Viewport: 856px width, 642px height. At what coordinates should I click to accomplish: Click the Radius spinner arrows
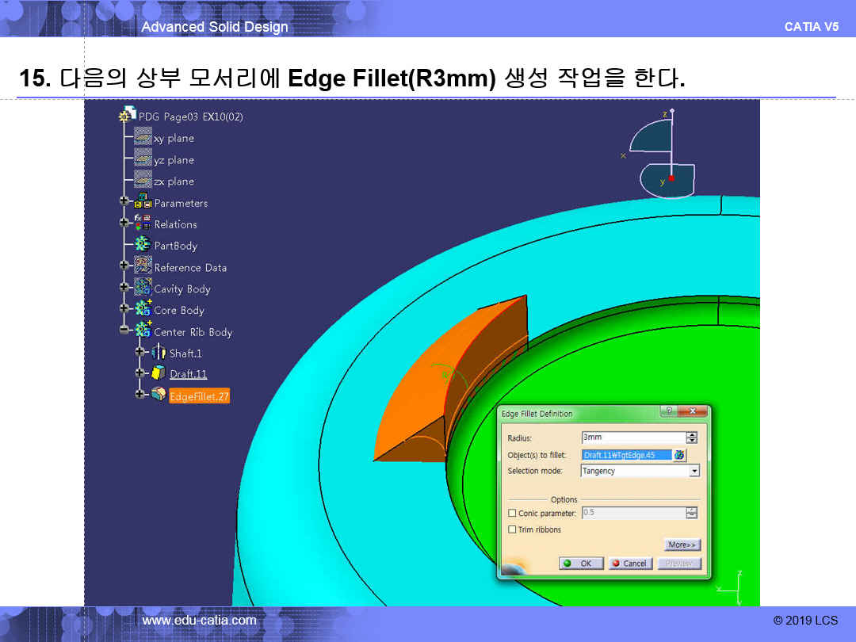tap(692, 438)
